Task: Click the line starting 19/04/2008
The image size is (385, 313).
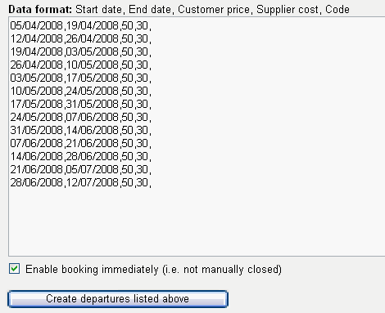Action: pos(80,51)
